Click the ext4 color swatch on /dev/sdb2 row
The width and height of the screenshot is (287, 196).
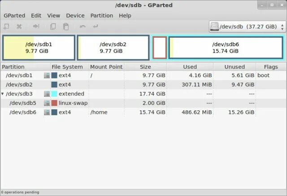(54, 85)
